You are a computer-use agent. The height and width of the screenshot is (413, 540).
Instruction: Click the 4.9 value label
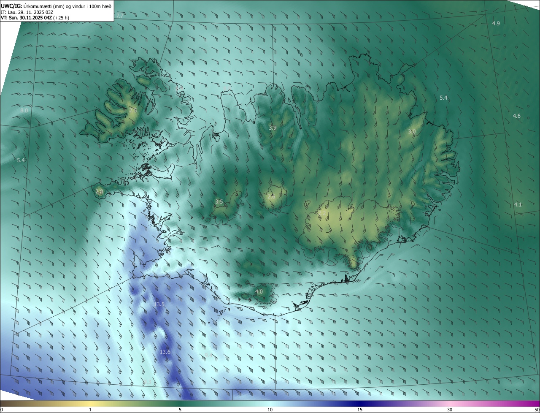(496, 23)
